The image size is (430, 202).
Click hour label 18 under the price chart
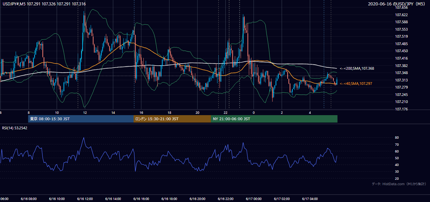(169, 112)
